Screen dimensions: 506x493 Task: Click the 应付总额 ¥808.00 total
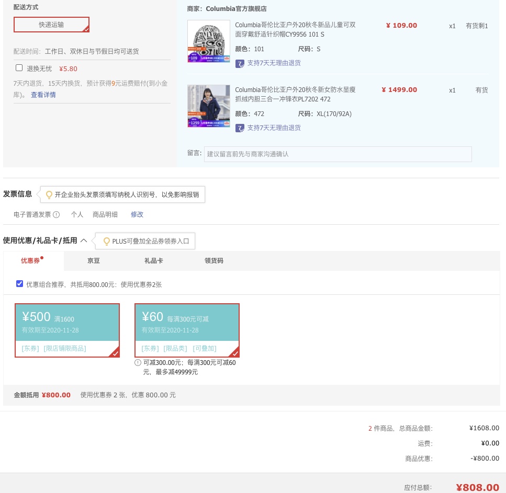[x=477, y=487]
